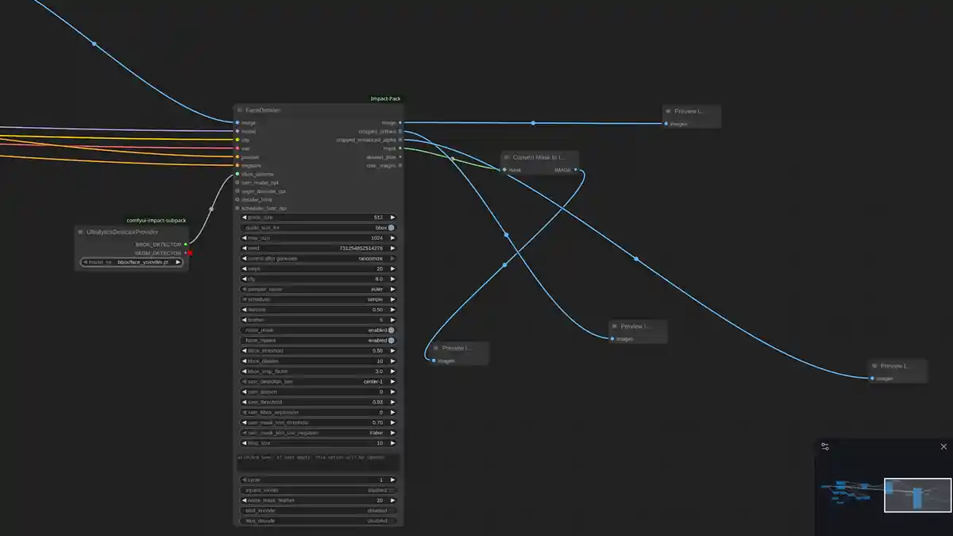Click the wildcard spec text field

click(x=318, y=463)
